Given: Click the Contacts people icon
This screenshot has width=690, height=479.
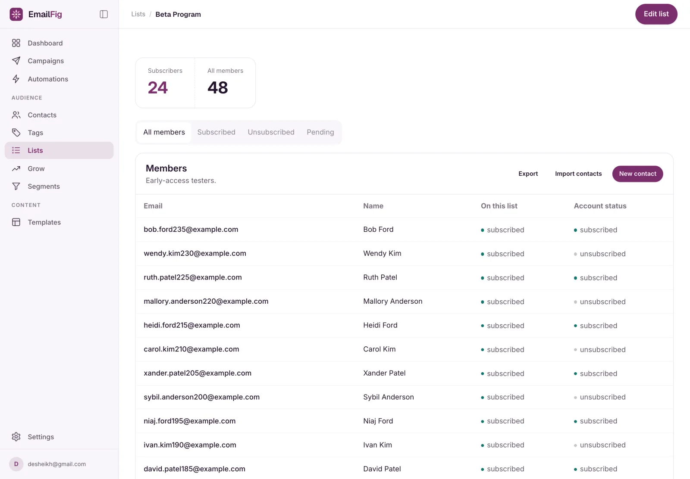Looking at the screenshot, I should click(x=16, y=115).
